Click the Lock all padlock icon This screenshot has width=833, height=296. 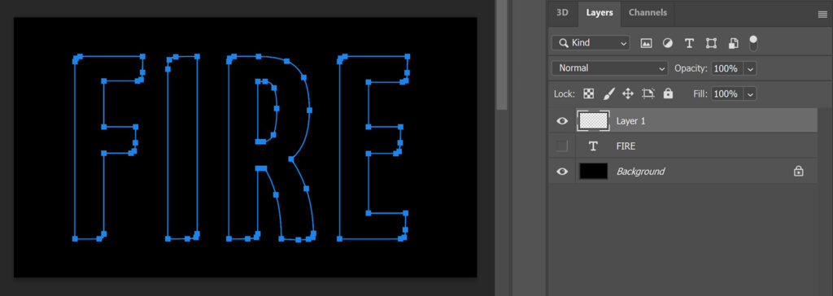(669, 94)
